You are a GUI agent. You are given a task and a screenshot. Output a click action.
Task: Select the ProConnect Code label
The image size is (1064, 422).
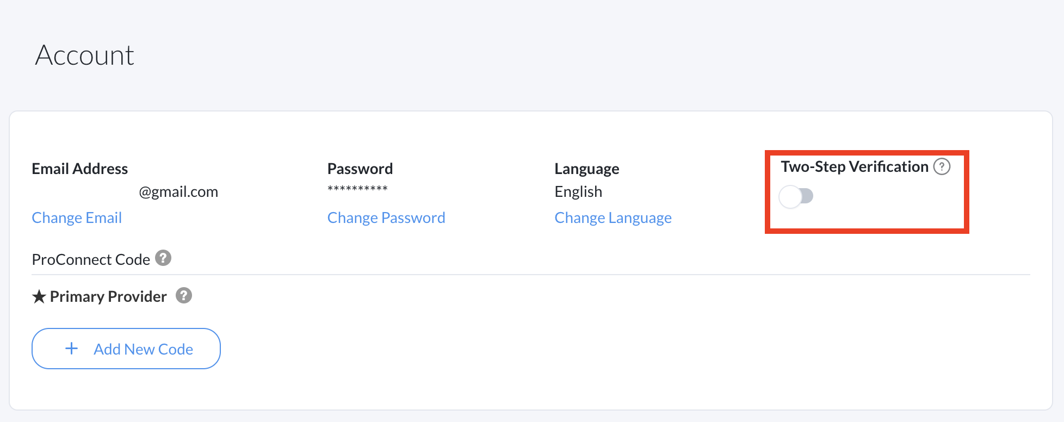(x=91, y=259)
